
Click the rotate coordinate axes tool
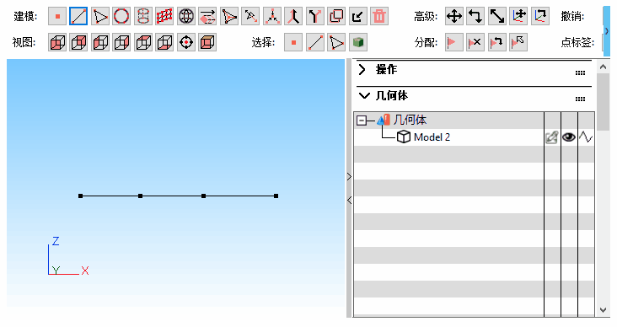[x=539, y=16]
